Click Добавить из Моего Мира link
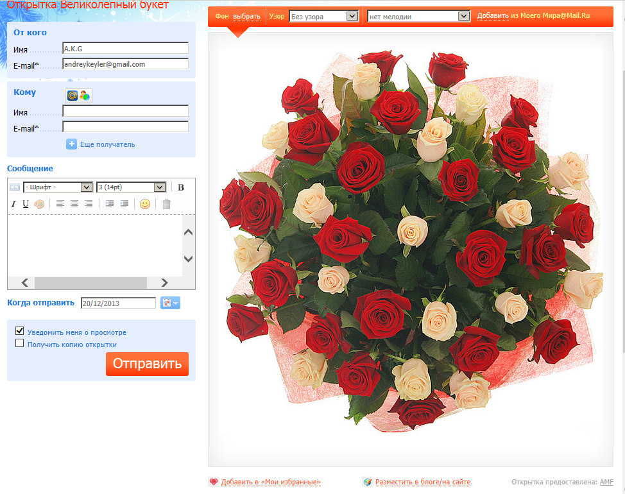Viewport: 625px width, 494px height. pyautogui.click(x=493, y=16)
